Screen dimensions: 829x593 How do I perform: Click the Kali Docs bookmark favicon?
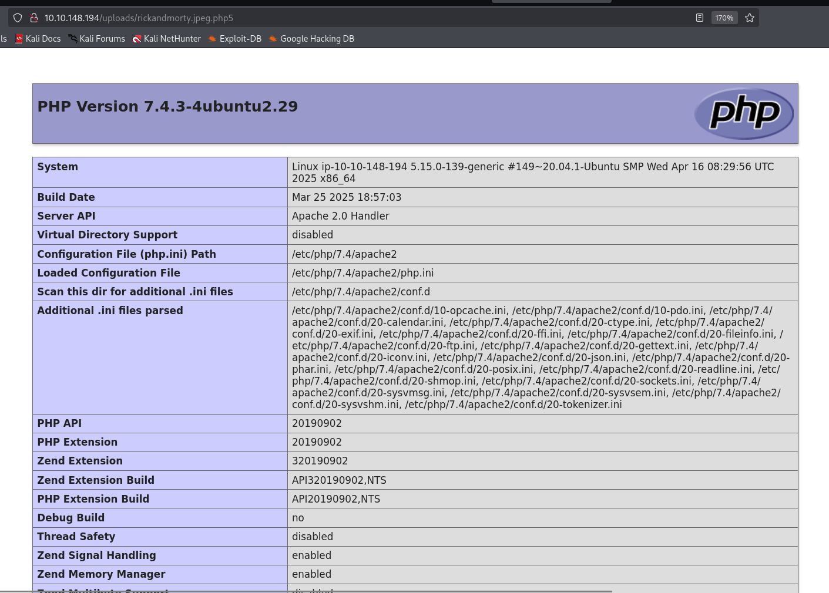19,39
